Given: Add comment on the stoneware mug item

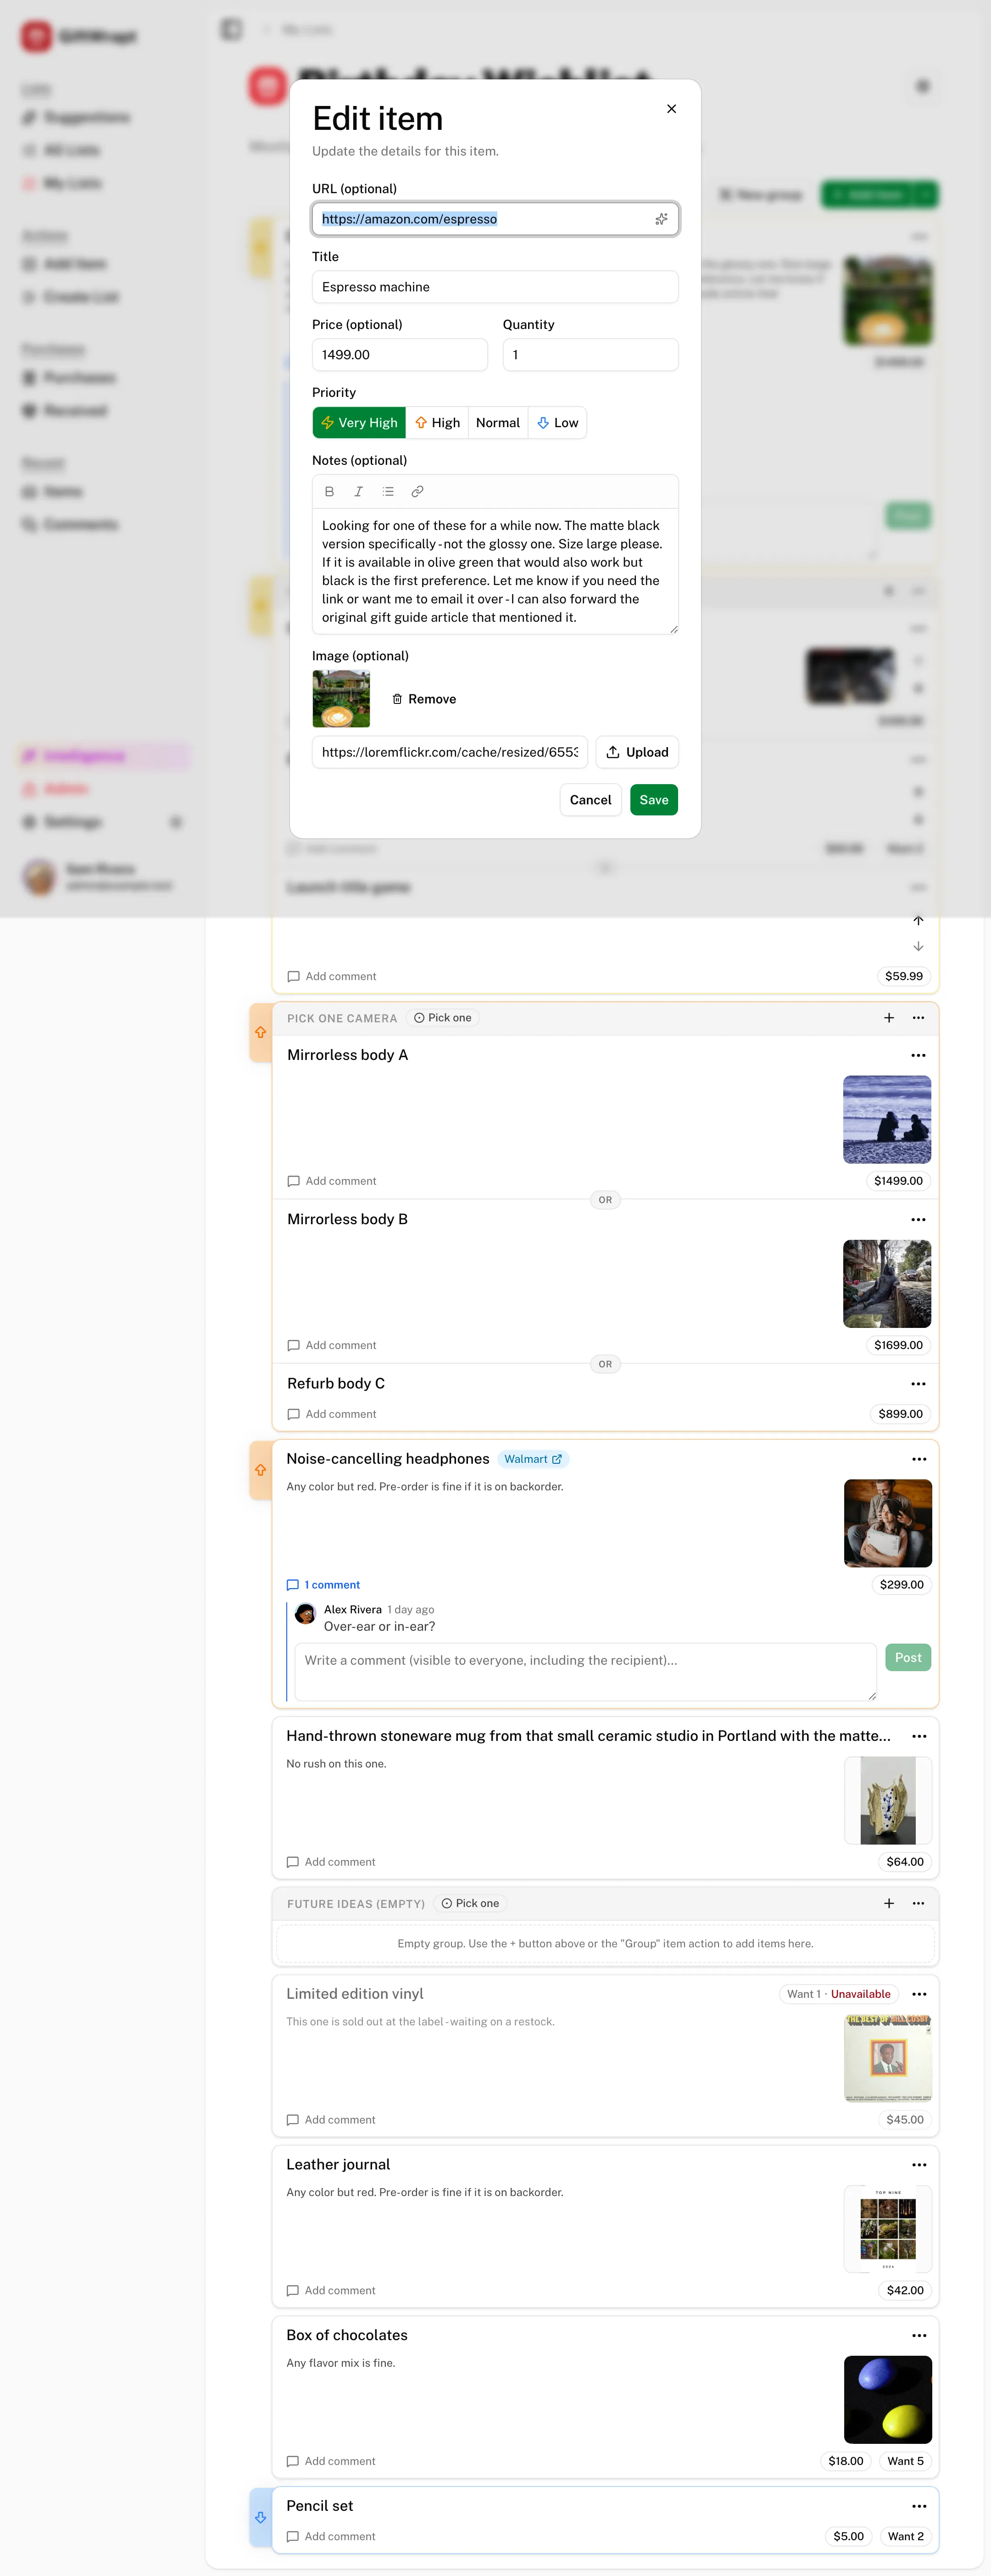Looking at the screenshot, I should pyautogui.click(x=331, y=1862).
